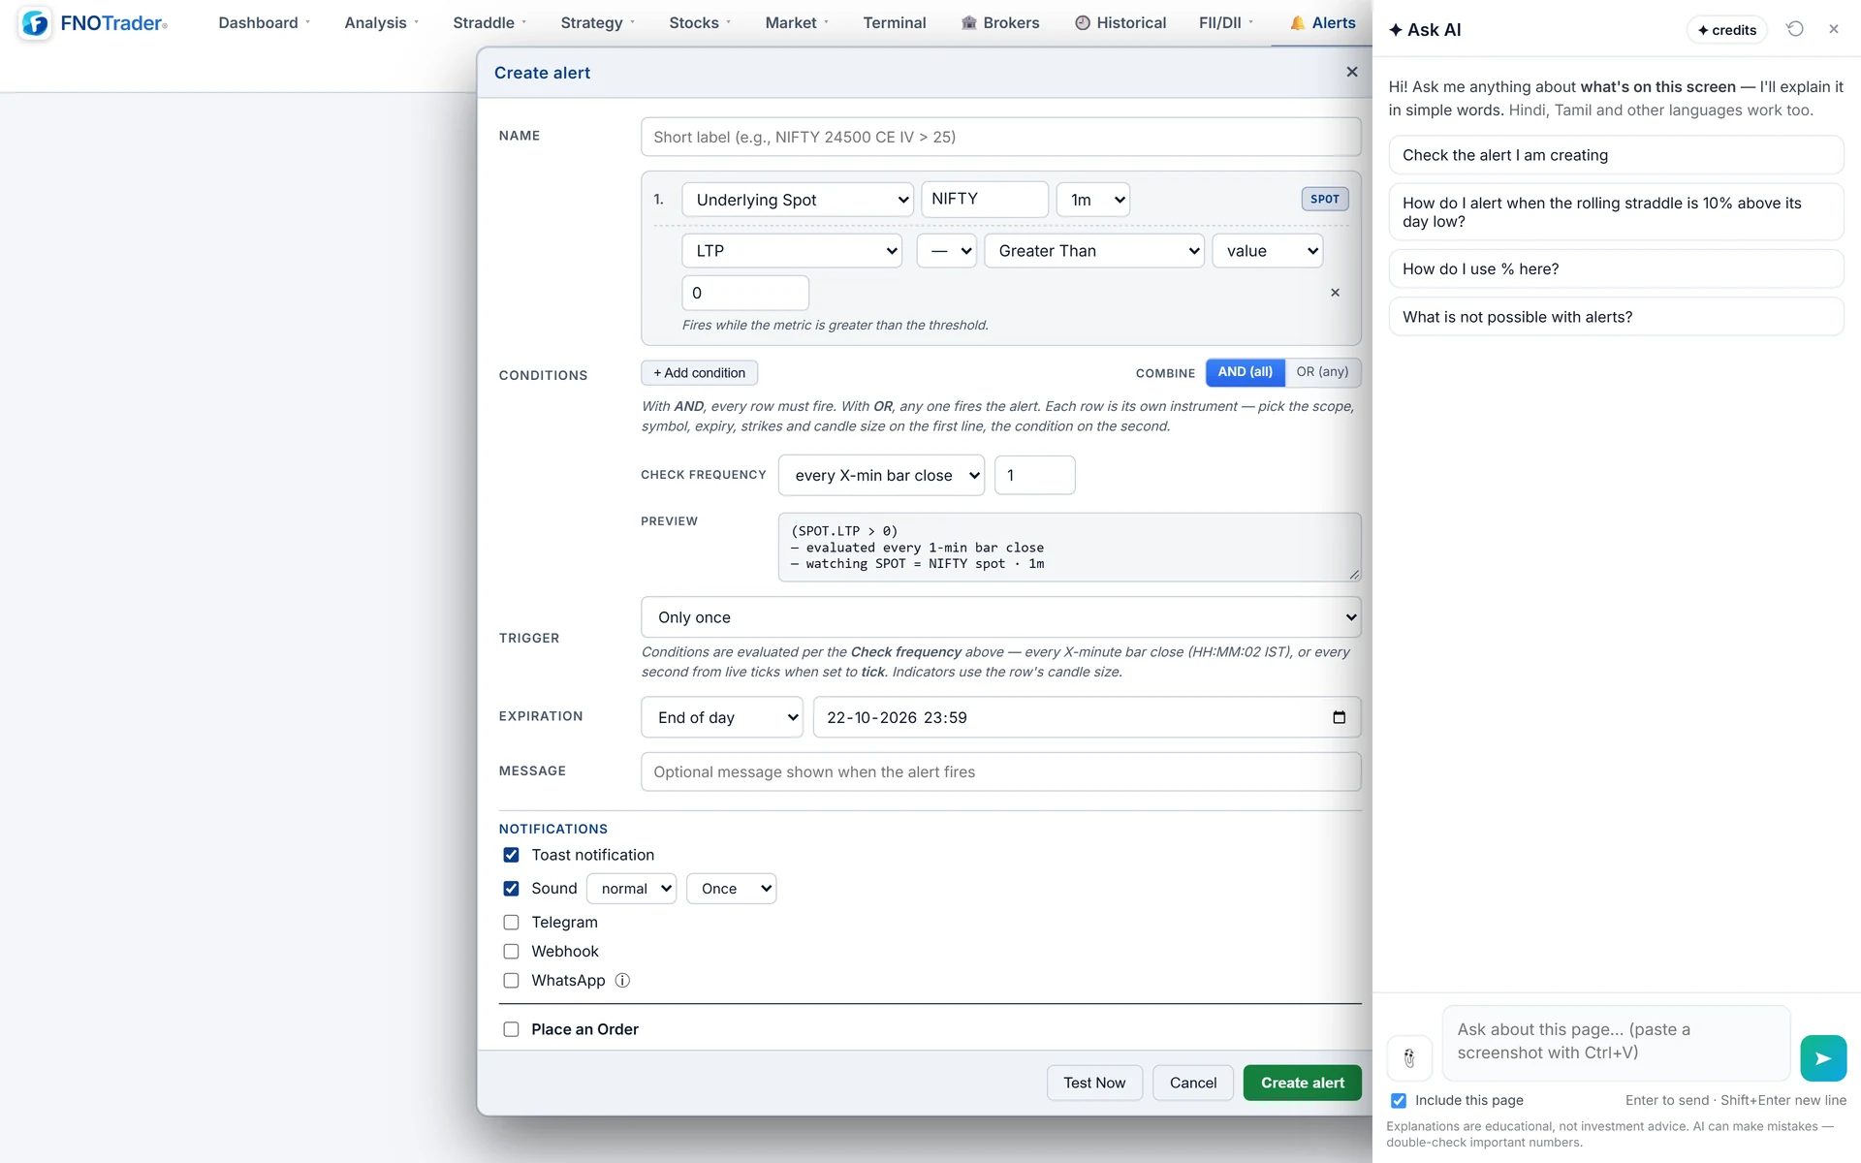Click the alert Name input field
Viewport: 1861px width, 1163px height.
1000,137
